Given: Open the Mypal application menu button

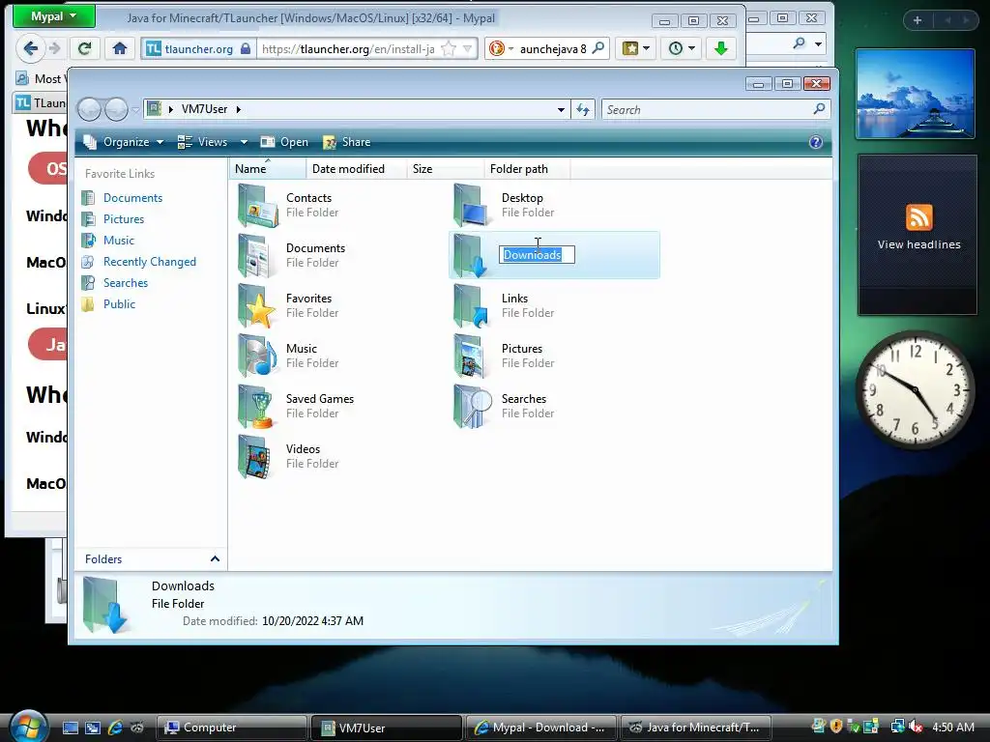Looking at the screenshot, I should click(54, 16).
